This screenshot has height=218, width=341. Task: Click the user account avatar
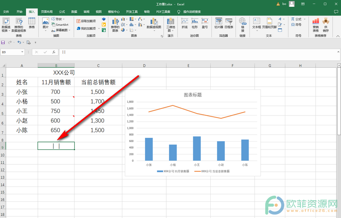pos(292,4)
